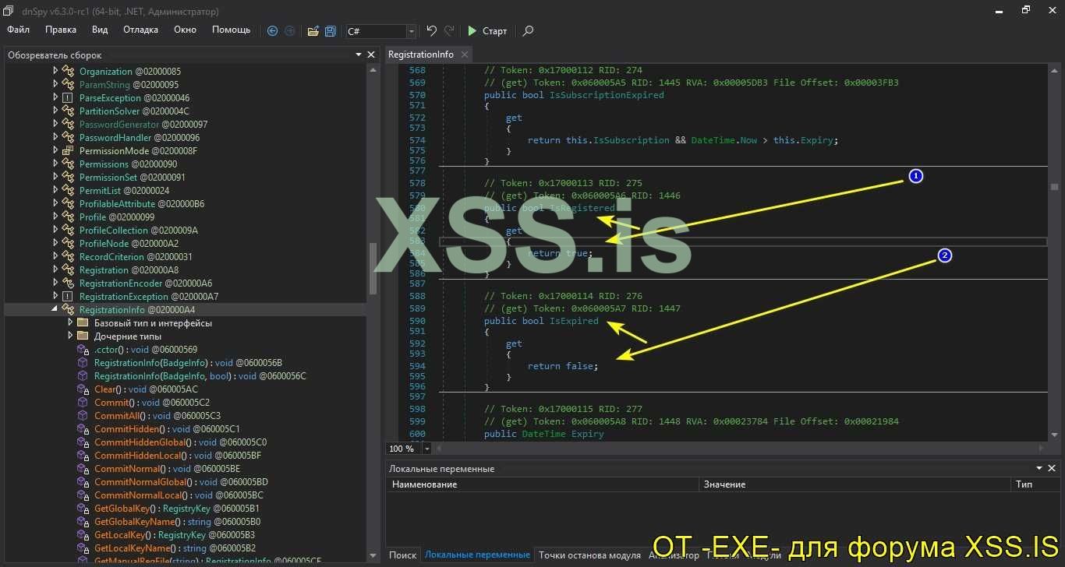Switch to the Точки останова модуля tab

point(589,555)
